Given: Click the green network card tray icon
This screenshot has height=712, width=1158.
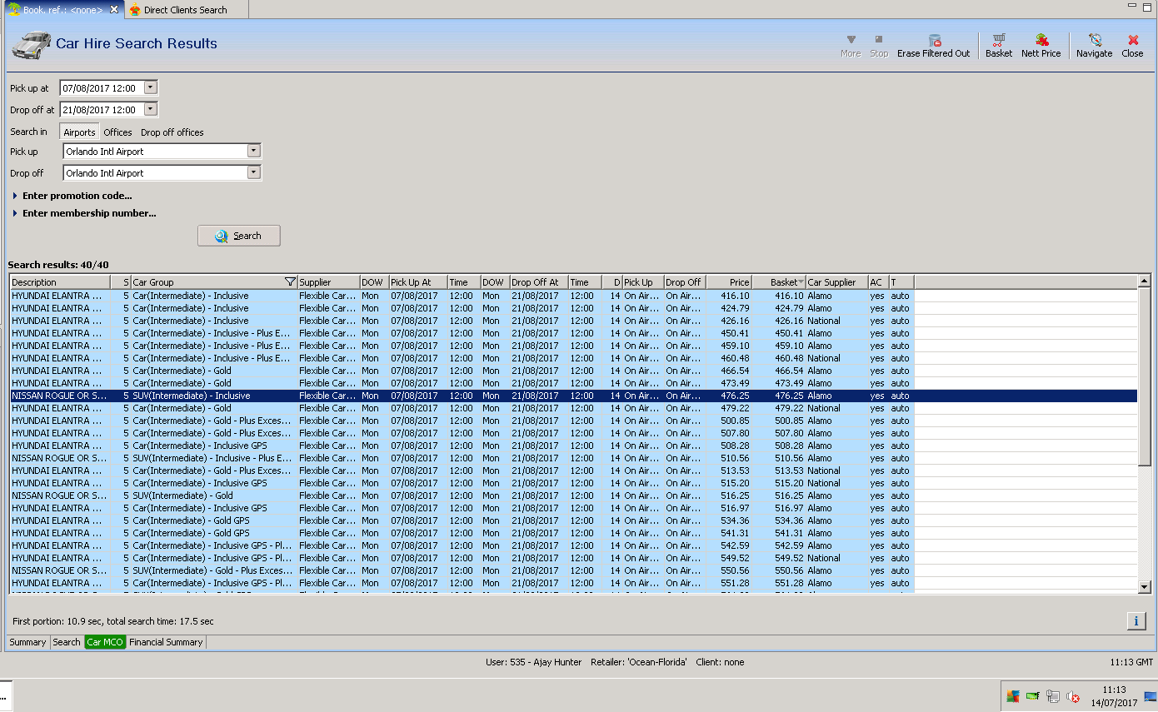Looking at the screenshot, I should pyautogui.click(x=1033, y=696).
